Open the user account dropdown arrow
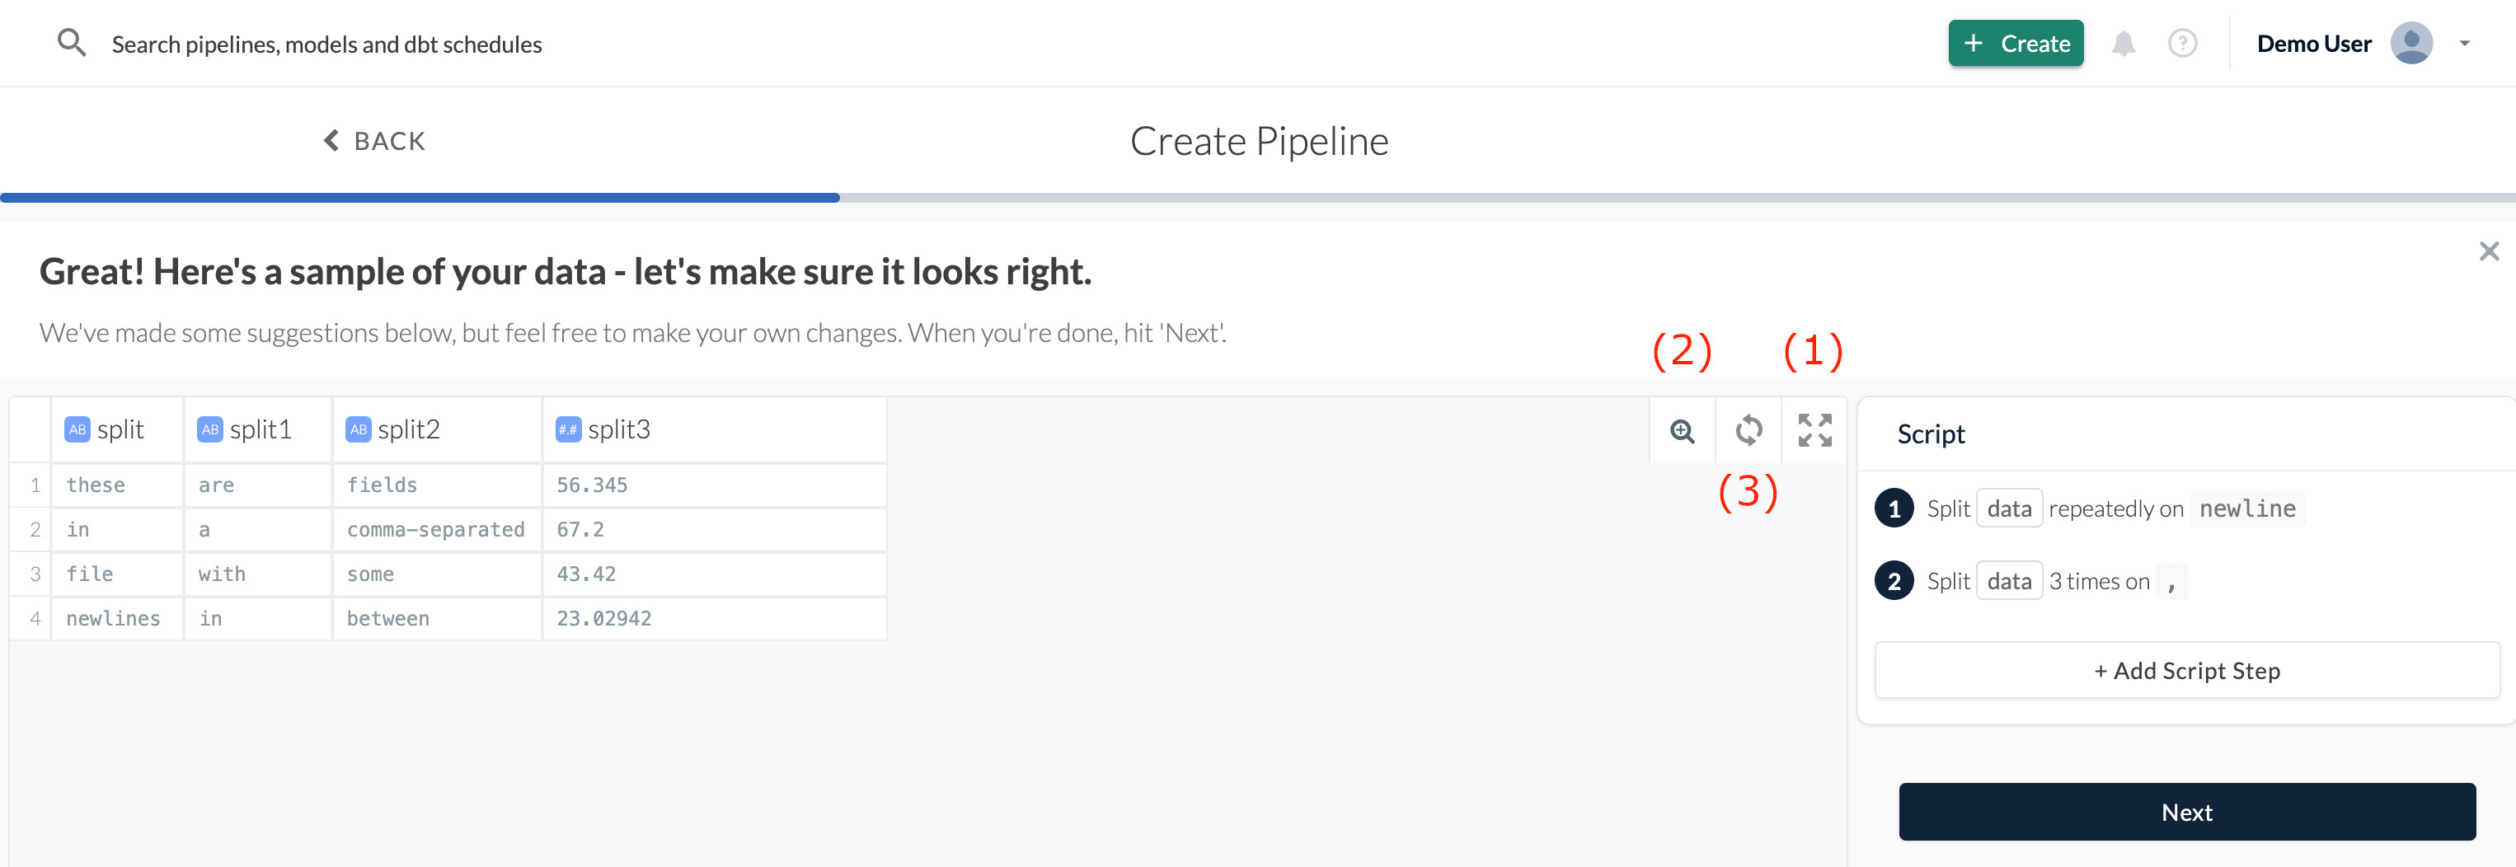The width and height of the screenshot is (2516, 867). point(2464,44)
